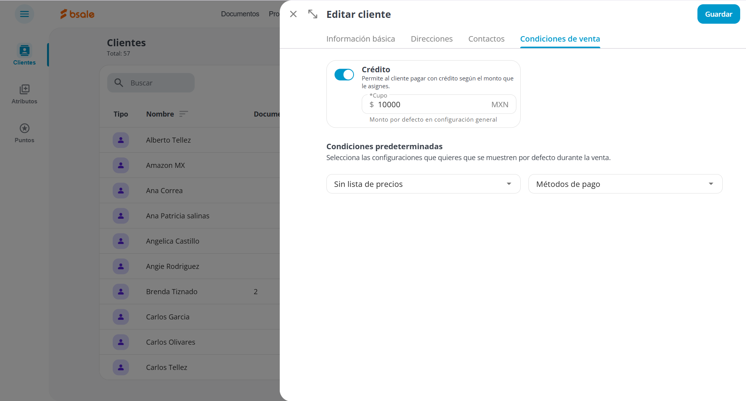Switch to Información básica tab
This screenshot has width=746, height=401.
361,39
